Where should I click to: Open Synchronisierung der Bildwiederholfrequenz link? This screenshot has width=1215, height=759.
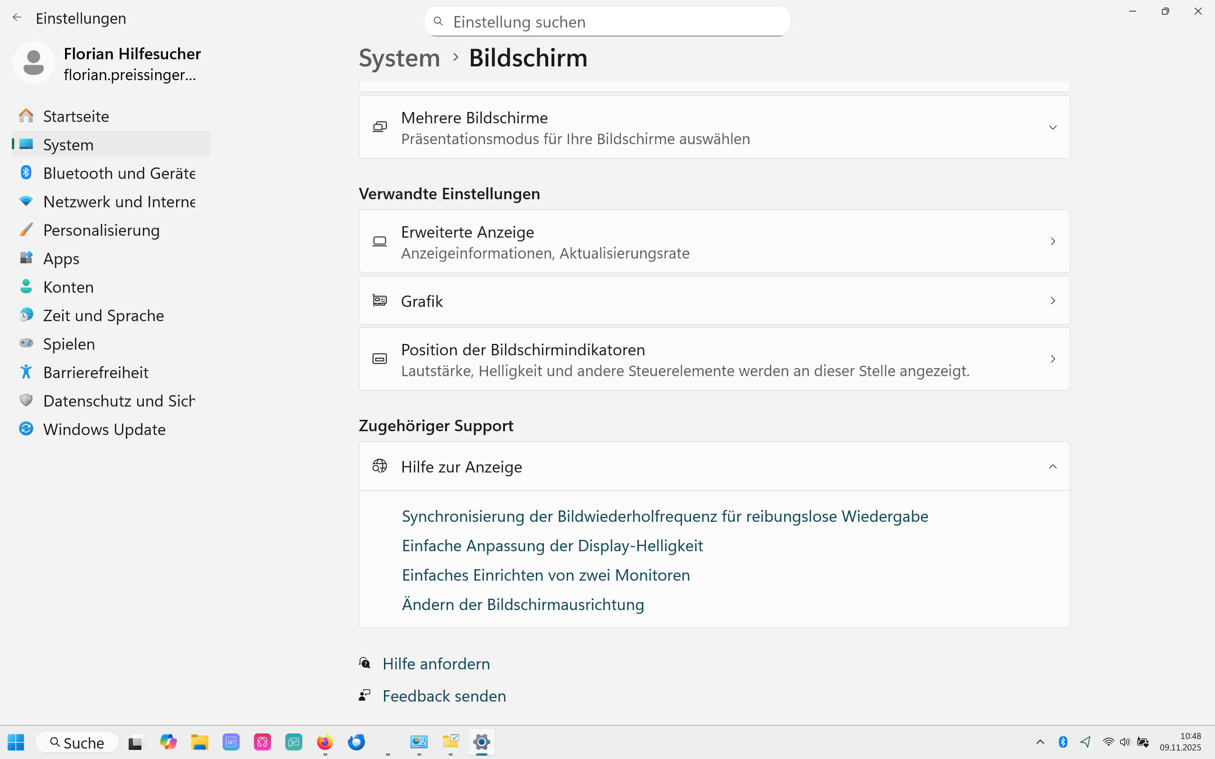click(665, 516)
